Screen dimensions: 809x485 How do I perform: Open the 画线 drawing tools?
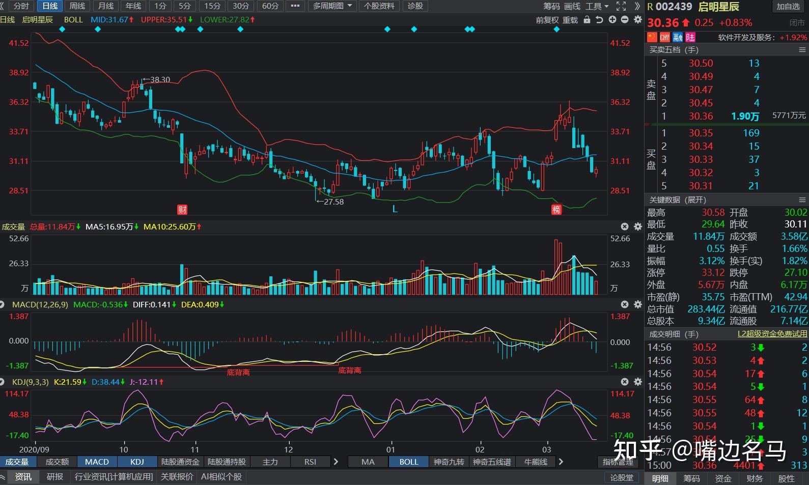click(572, 6)
